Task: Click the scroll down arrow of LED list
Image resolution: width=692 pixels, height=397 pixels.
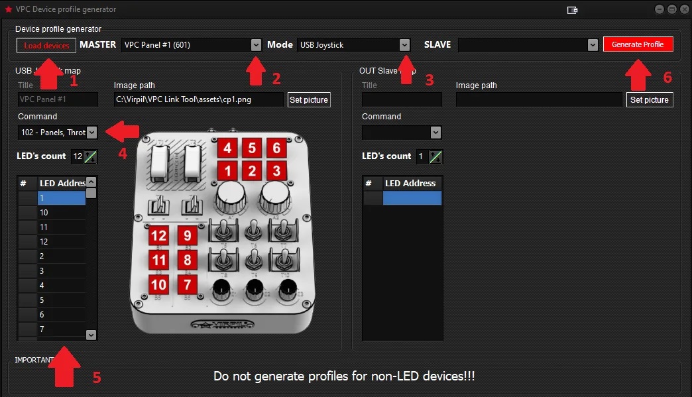Action: coord(91,335)
